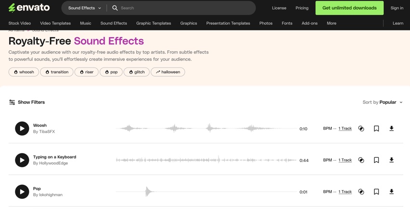Download Typing on a Keyboard track
The height and width of the screenshot is (209, 410).
pyautogui.click(x=392, y=160)
